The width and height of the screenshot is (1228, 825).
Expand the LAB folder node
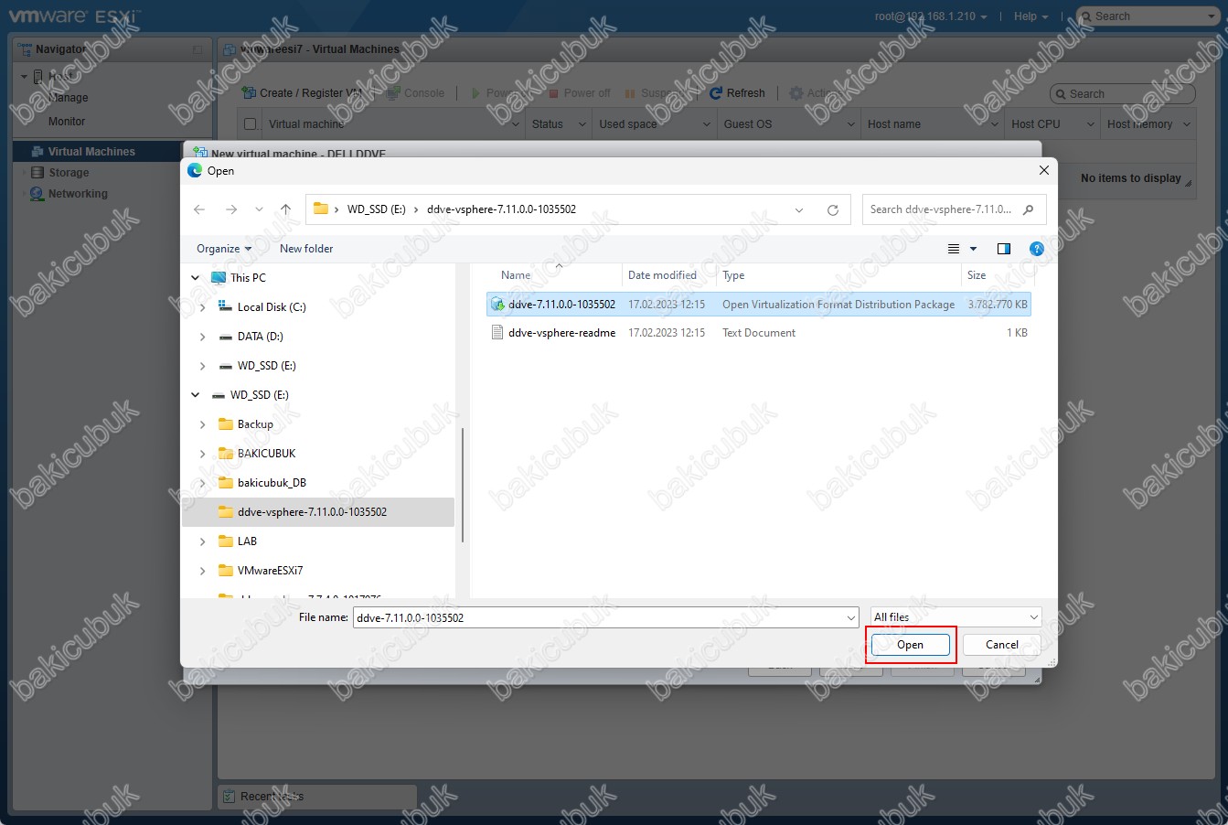[202, 541]
